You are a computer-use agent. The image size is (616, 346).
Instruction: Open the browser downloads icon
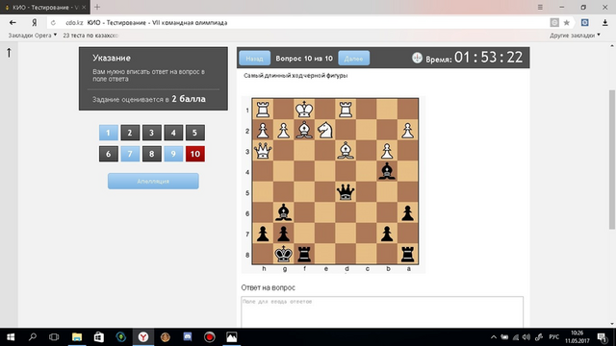pos(605,23)
